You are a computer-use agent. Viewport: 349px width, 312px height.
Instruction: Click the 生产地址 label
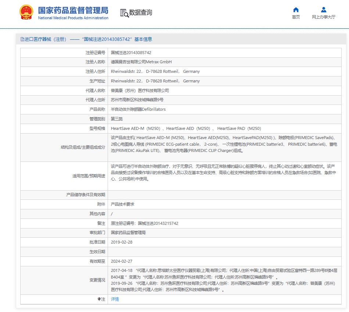click(97, 81)
